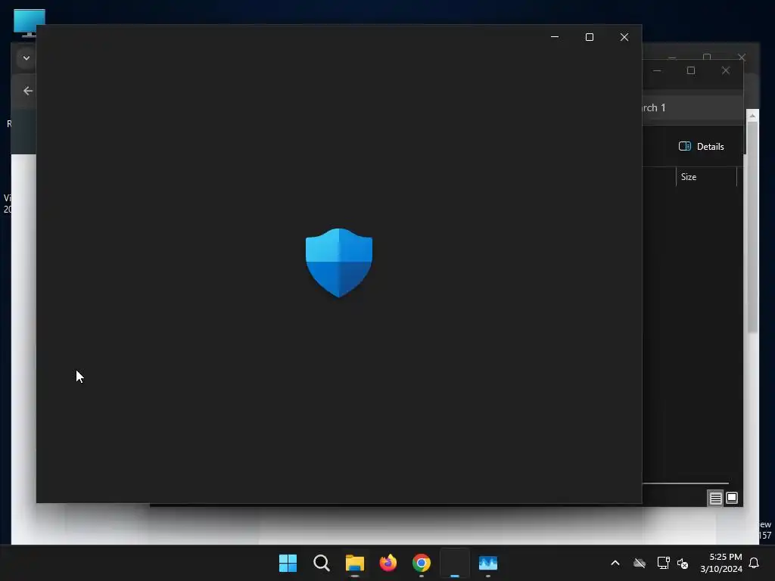Open the blue graph app on taskbar

[x=488, y=563]
